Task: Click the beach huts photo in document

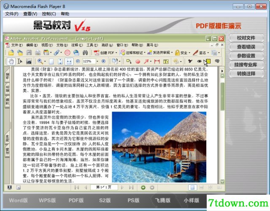Action: click(x=159, y=147)
